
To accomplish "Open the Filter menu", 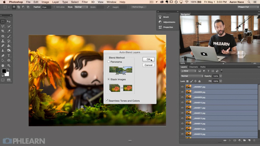I will (85, 2).
